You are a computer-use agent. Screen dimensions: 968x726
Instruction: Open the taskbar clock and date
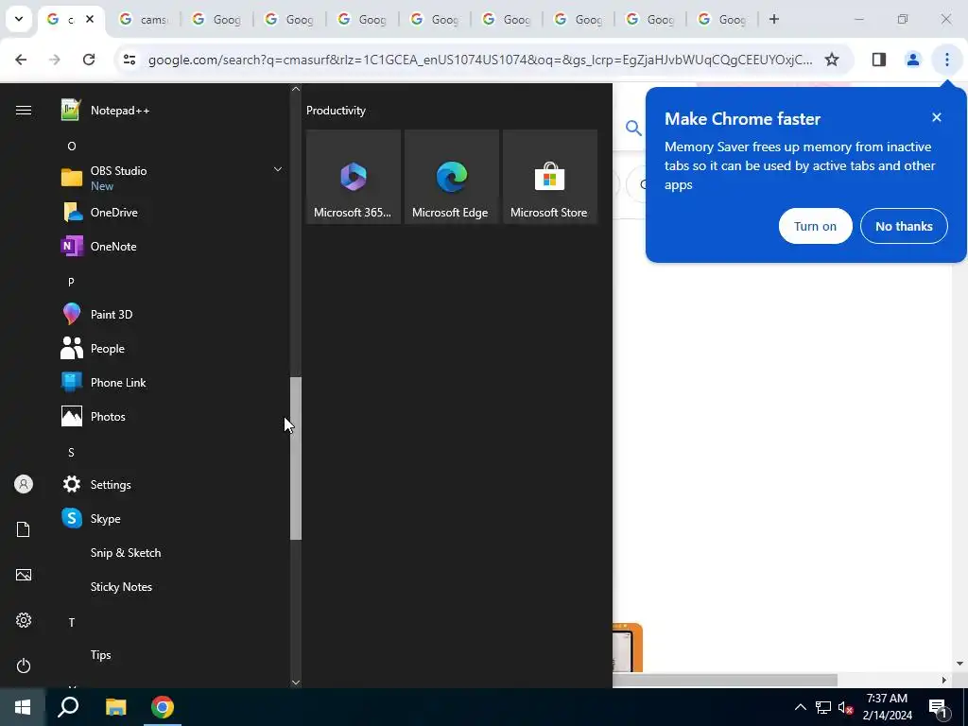tap(887, 707)
